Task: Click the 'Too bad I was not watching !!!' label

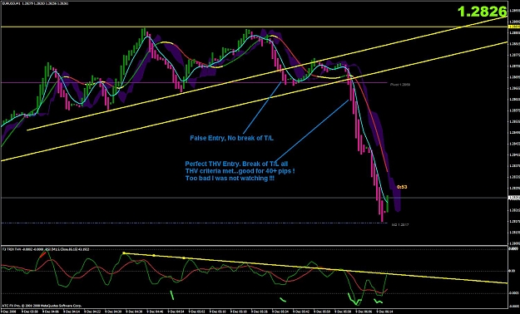Action: click(x=230, y=179)
